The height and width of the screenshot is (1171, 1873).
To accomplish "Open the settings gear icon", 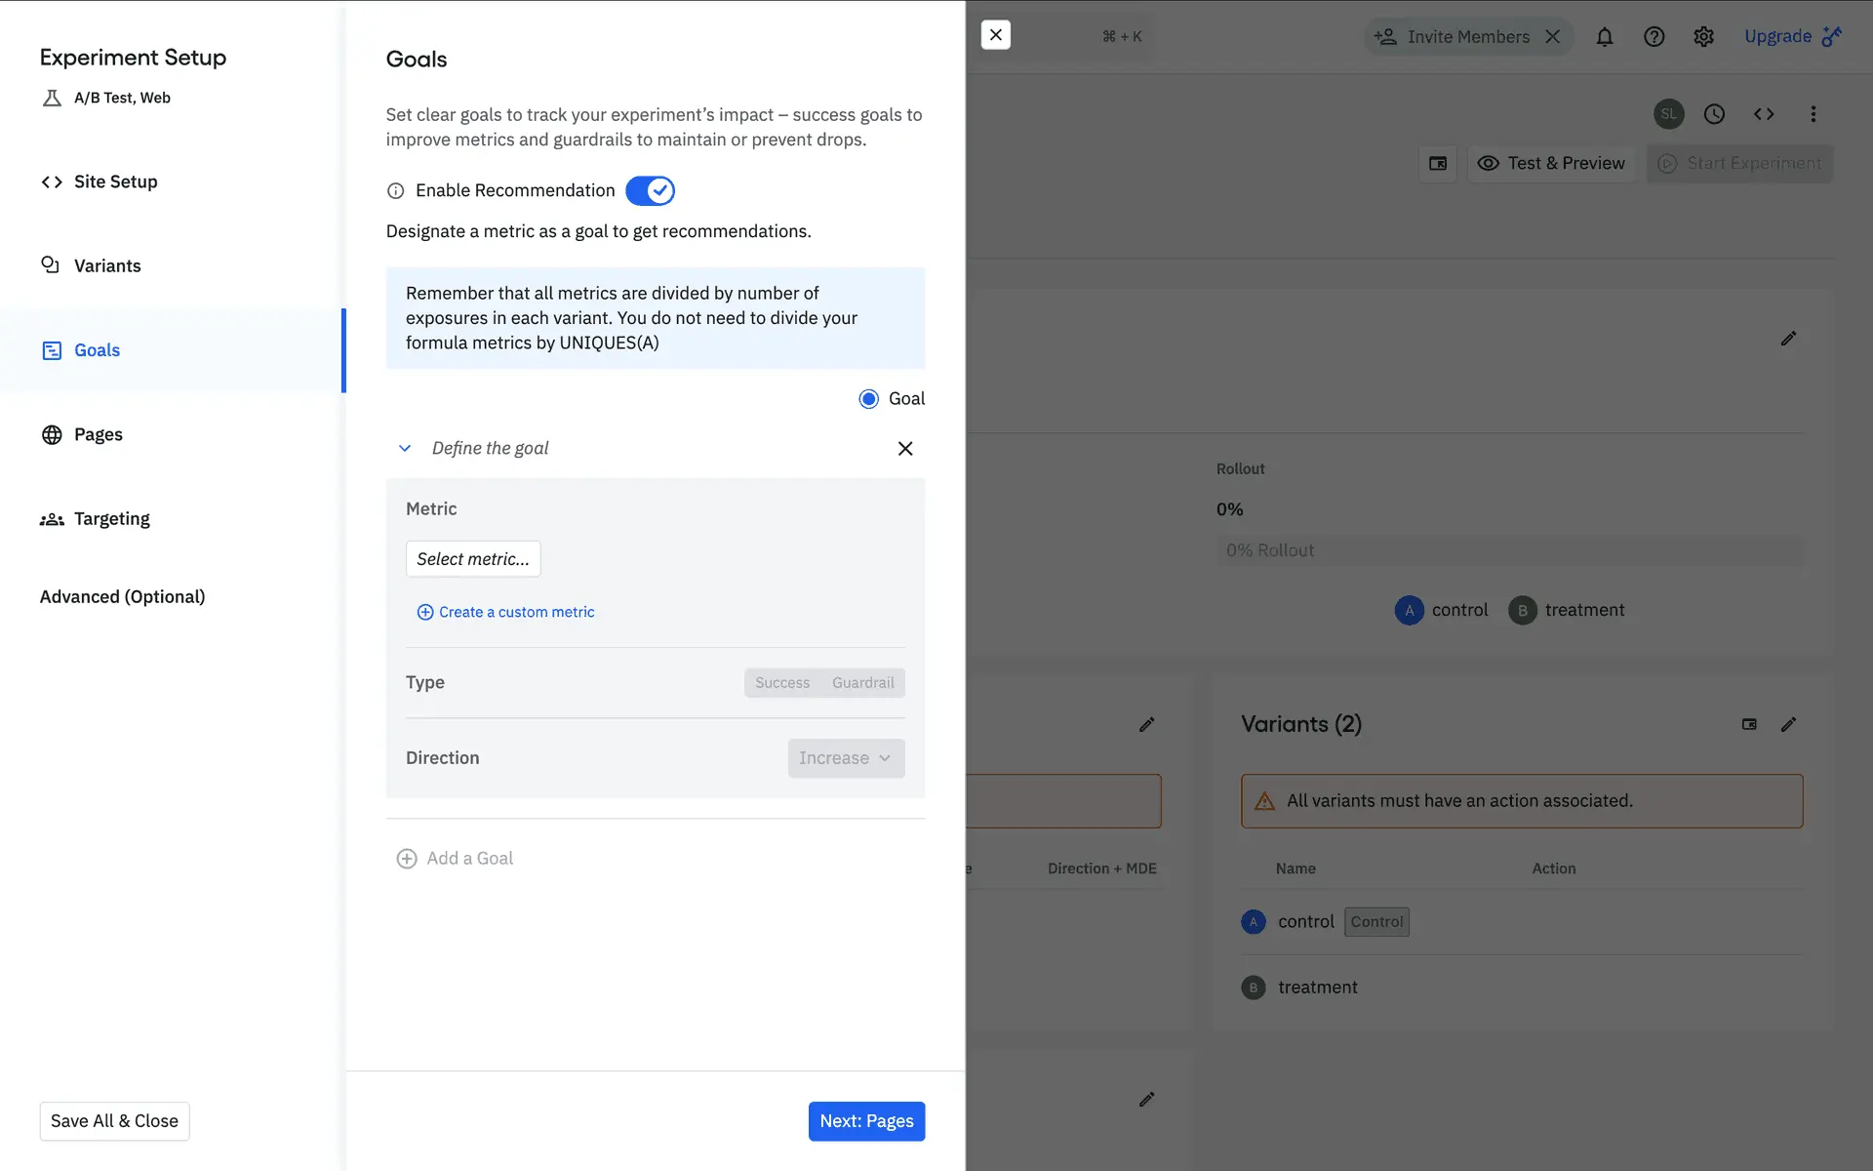I will 1703,37.
